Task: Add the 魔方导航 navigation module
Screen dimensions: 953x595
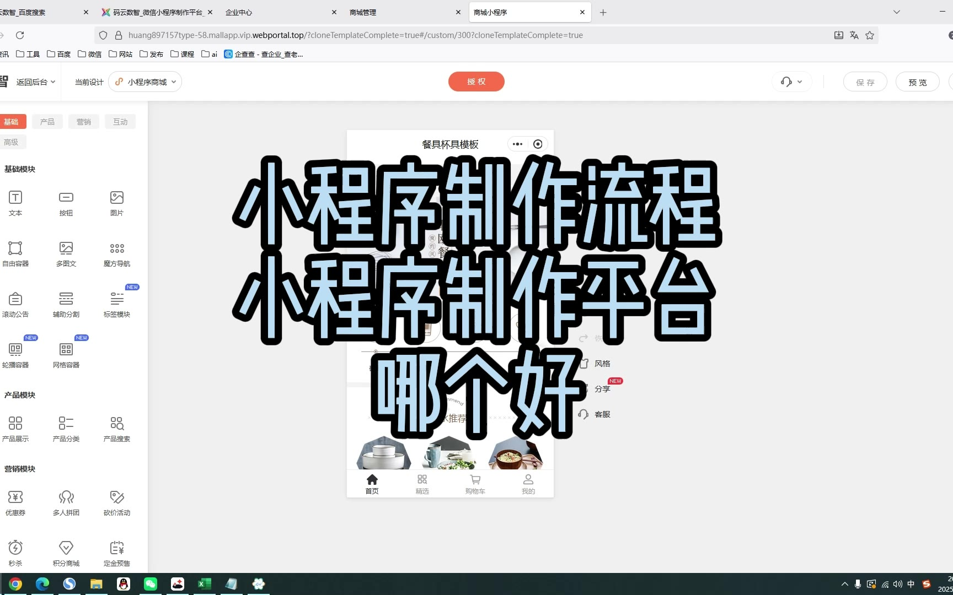Action: click(x=117, y=254)
